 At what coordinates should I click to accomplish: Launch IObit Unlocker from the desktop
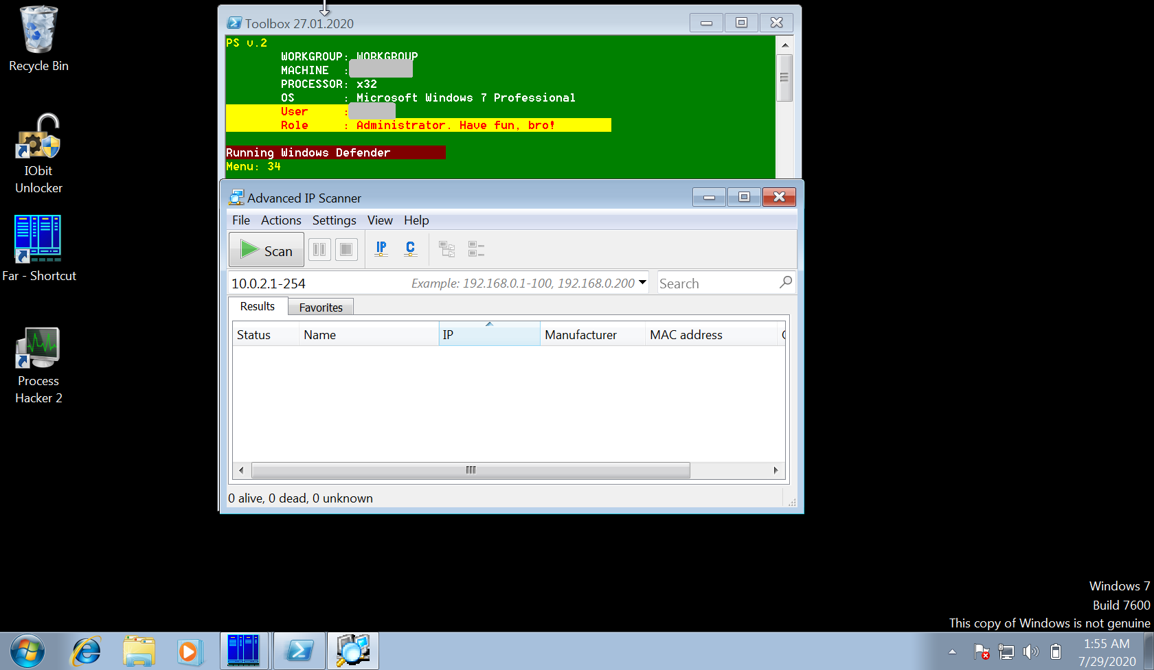38,154
